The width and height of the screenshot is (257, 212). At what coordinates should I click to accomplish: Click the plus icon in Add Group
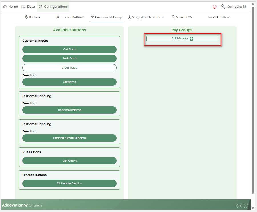(x=191, y=39)
